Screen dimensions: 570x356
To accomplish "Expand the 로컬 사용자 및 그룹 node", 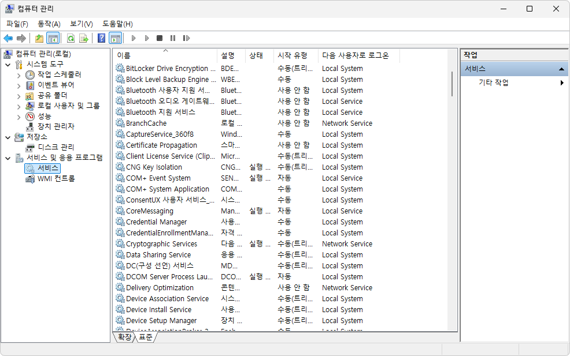I will point(19,106).
